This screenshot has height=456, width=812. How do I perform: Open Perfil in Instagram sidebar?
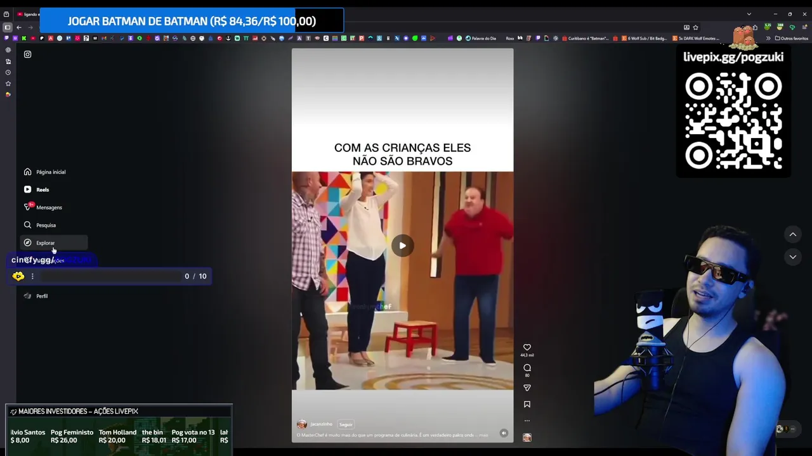pos(36,296)
